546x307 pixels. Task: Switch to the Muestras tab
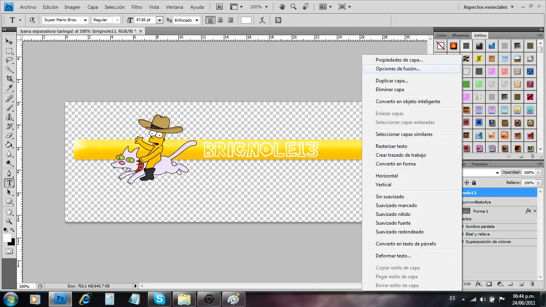coord(460,35)
